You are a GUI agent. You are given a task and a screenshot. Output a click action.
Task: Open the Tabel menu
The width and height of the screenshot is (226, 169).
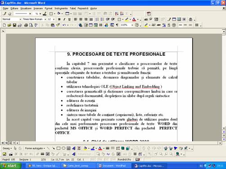(x=72, y=9)
